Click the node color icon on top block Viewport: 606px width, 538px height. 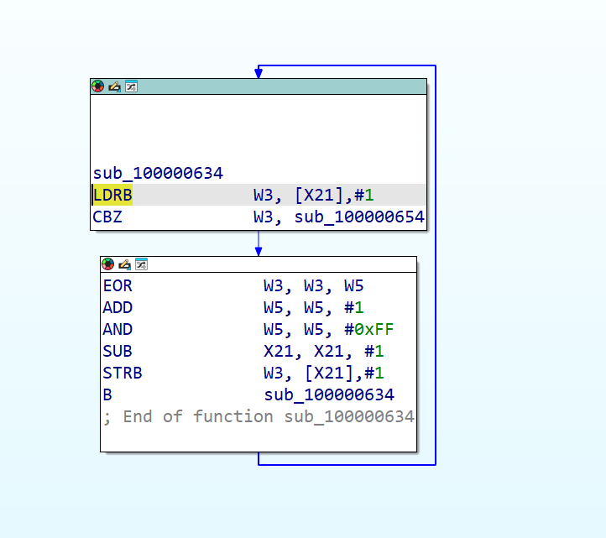(98, 86)
